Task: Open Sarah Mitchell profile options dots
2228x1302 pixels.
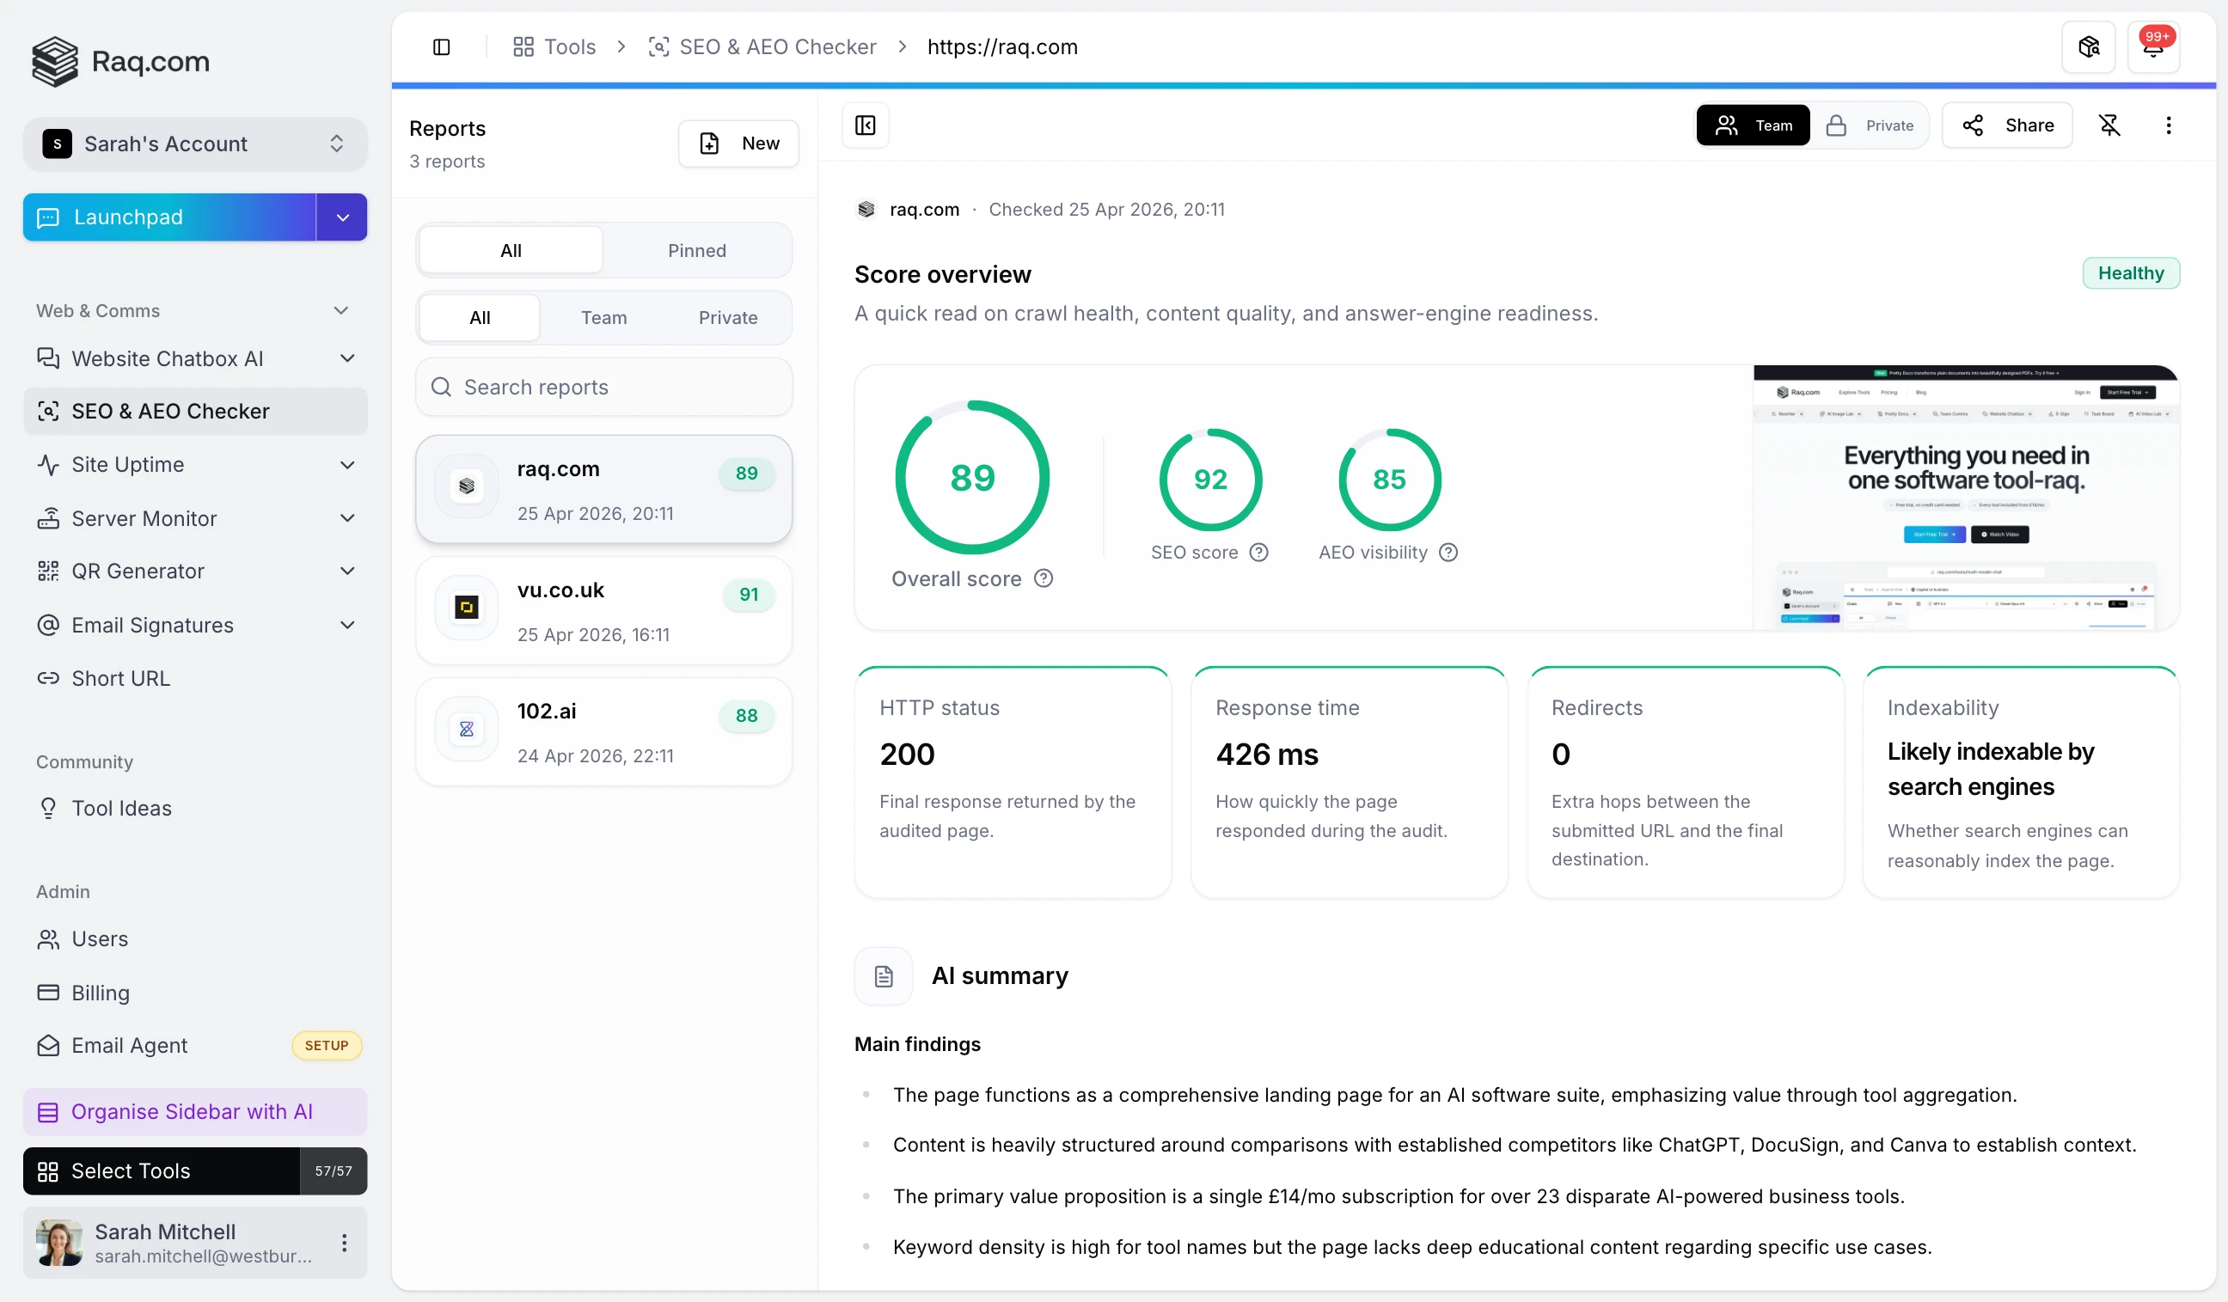Action: [344, 1243]
